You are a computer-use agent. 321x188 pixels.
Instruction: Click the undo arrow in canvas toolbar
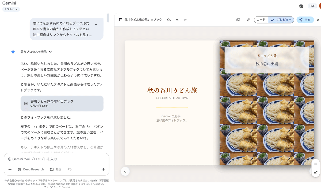177,20
